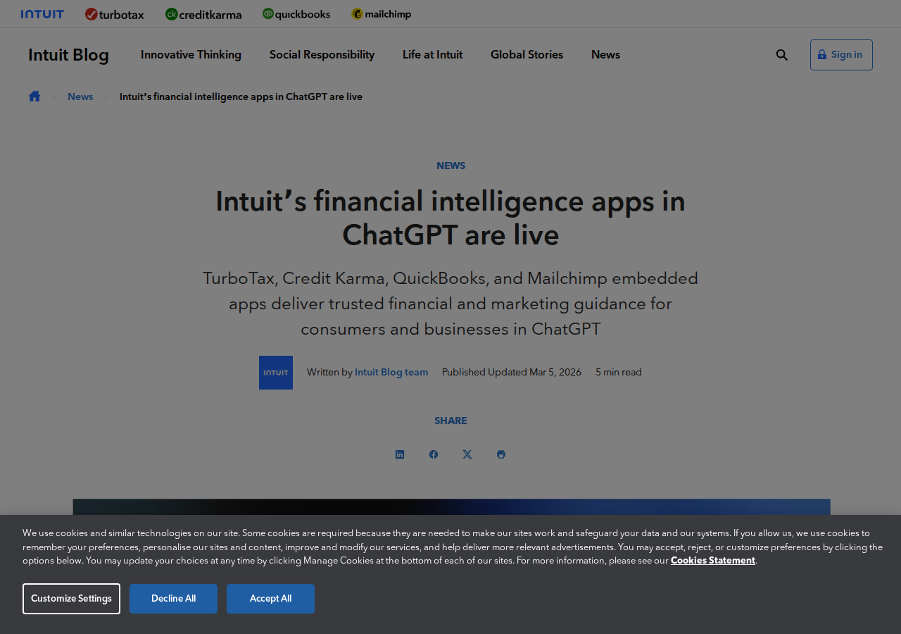Open the Intuit Blog team author link
901x634 pixels.
click(x=391, y=373)
